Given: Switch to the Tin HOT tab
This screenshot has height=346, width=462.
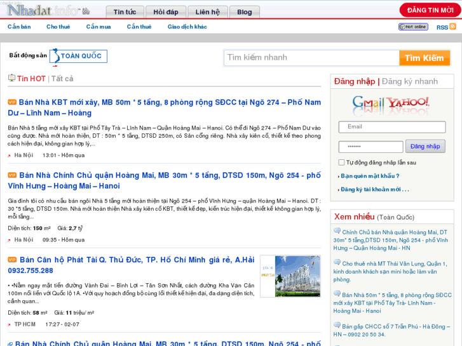Looking at the screenshot, I should click(x=31, y=79).
